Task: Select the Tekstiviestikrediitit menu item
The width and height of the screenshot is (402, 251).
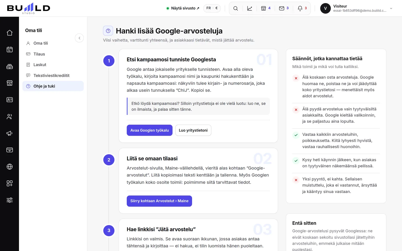Action: (53, 76)
